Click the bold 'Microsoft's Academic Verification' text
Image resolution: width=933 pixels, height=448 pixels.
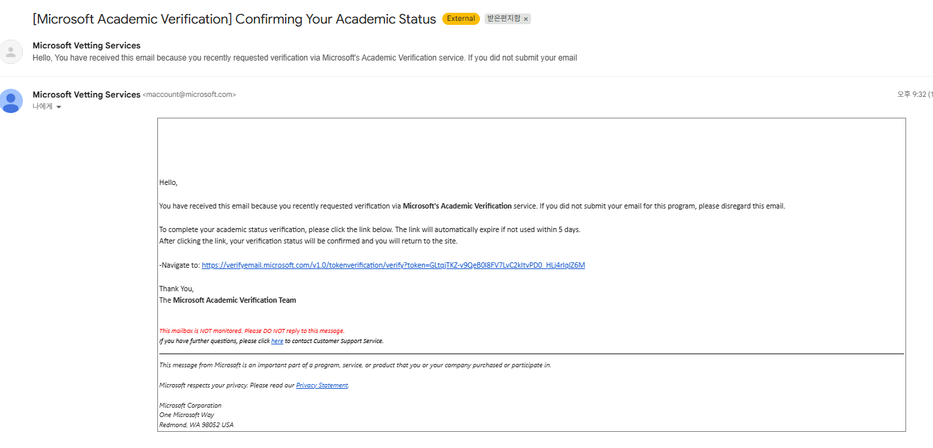point(457,206)
